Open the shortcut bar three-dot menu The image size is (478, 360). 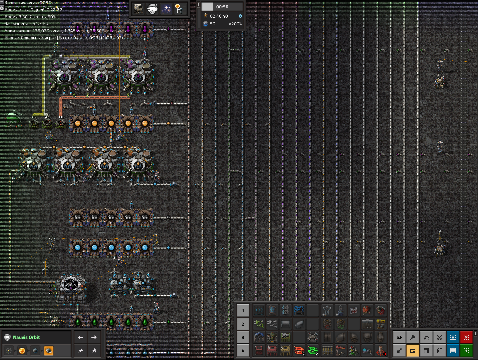(x=475, y=333)
